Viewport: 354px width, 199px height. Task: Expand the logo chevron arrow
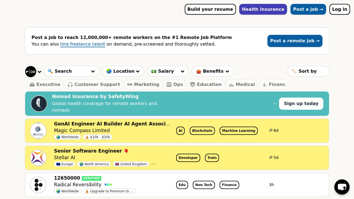[x=40, y=72]
